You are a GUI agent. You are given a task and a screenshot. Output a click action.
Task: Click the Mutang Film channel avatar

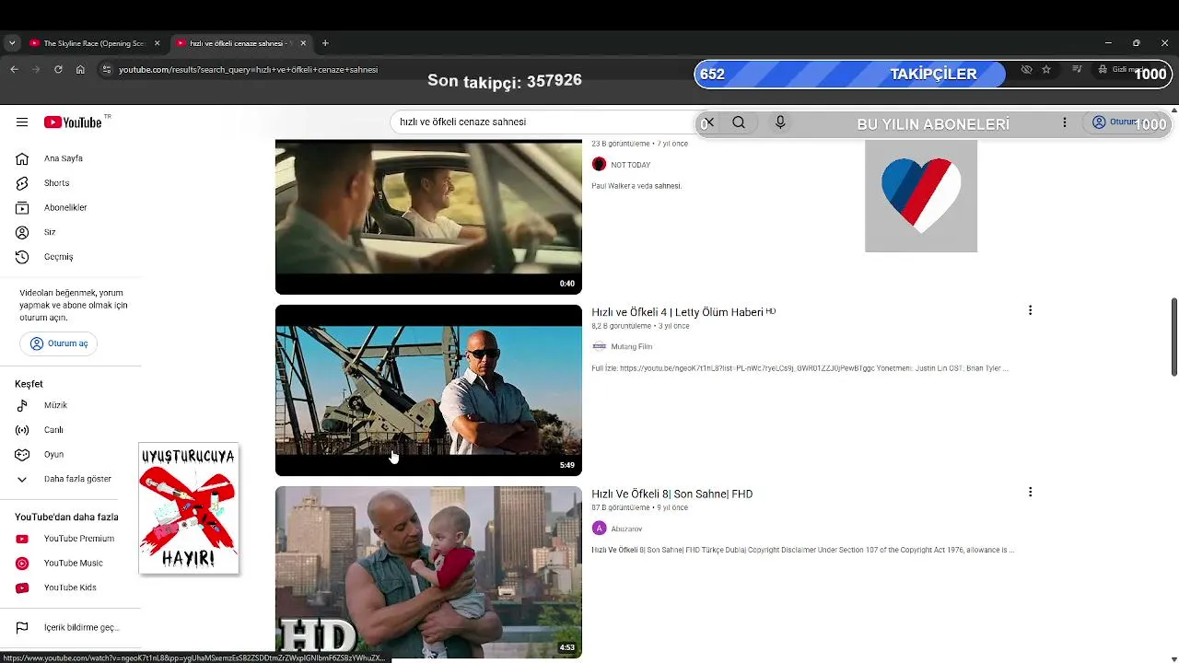pos(599,346)
